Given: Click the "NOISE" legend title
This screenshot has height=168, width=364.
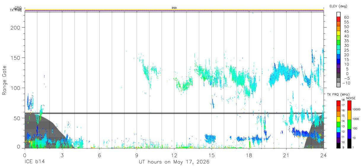Looking at the screenshot, I should coord(350,98).
